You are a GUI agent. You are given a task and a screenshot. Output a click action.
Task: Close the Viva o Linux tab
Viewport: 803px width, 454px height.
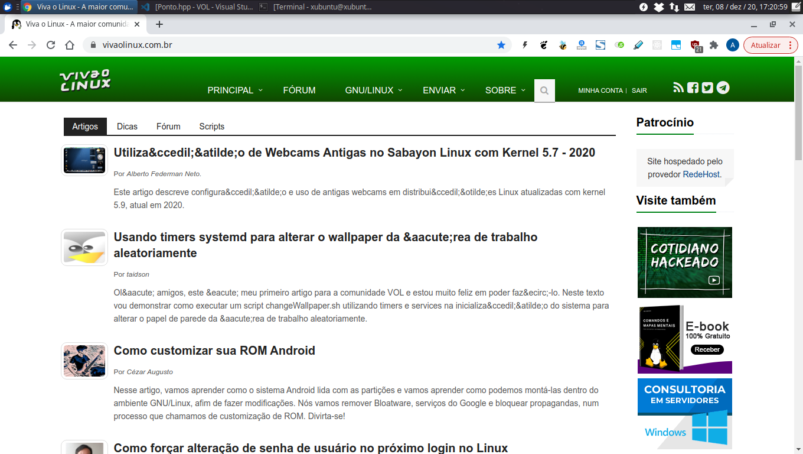pos(137,24)
